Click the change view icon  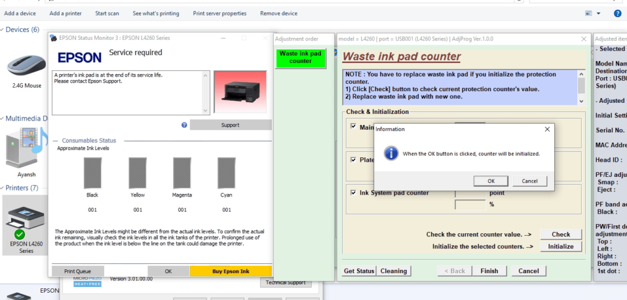point(588,13)
